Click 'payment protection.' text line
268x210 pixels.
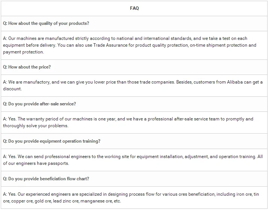point(23,52)
